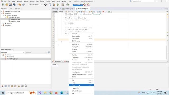Screen dimensions: 169x95
Task: Click the Stop Macro Recording icon
Action: [106, 12]
